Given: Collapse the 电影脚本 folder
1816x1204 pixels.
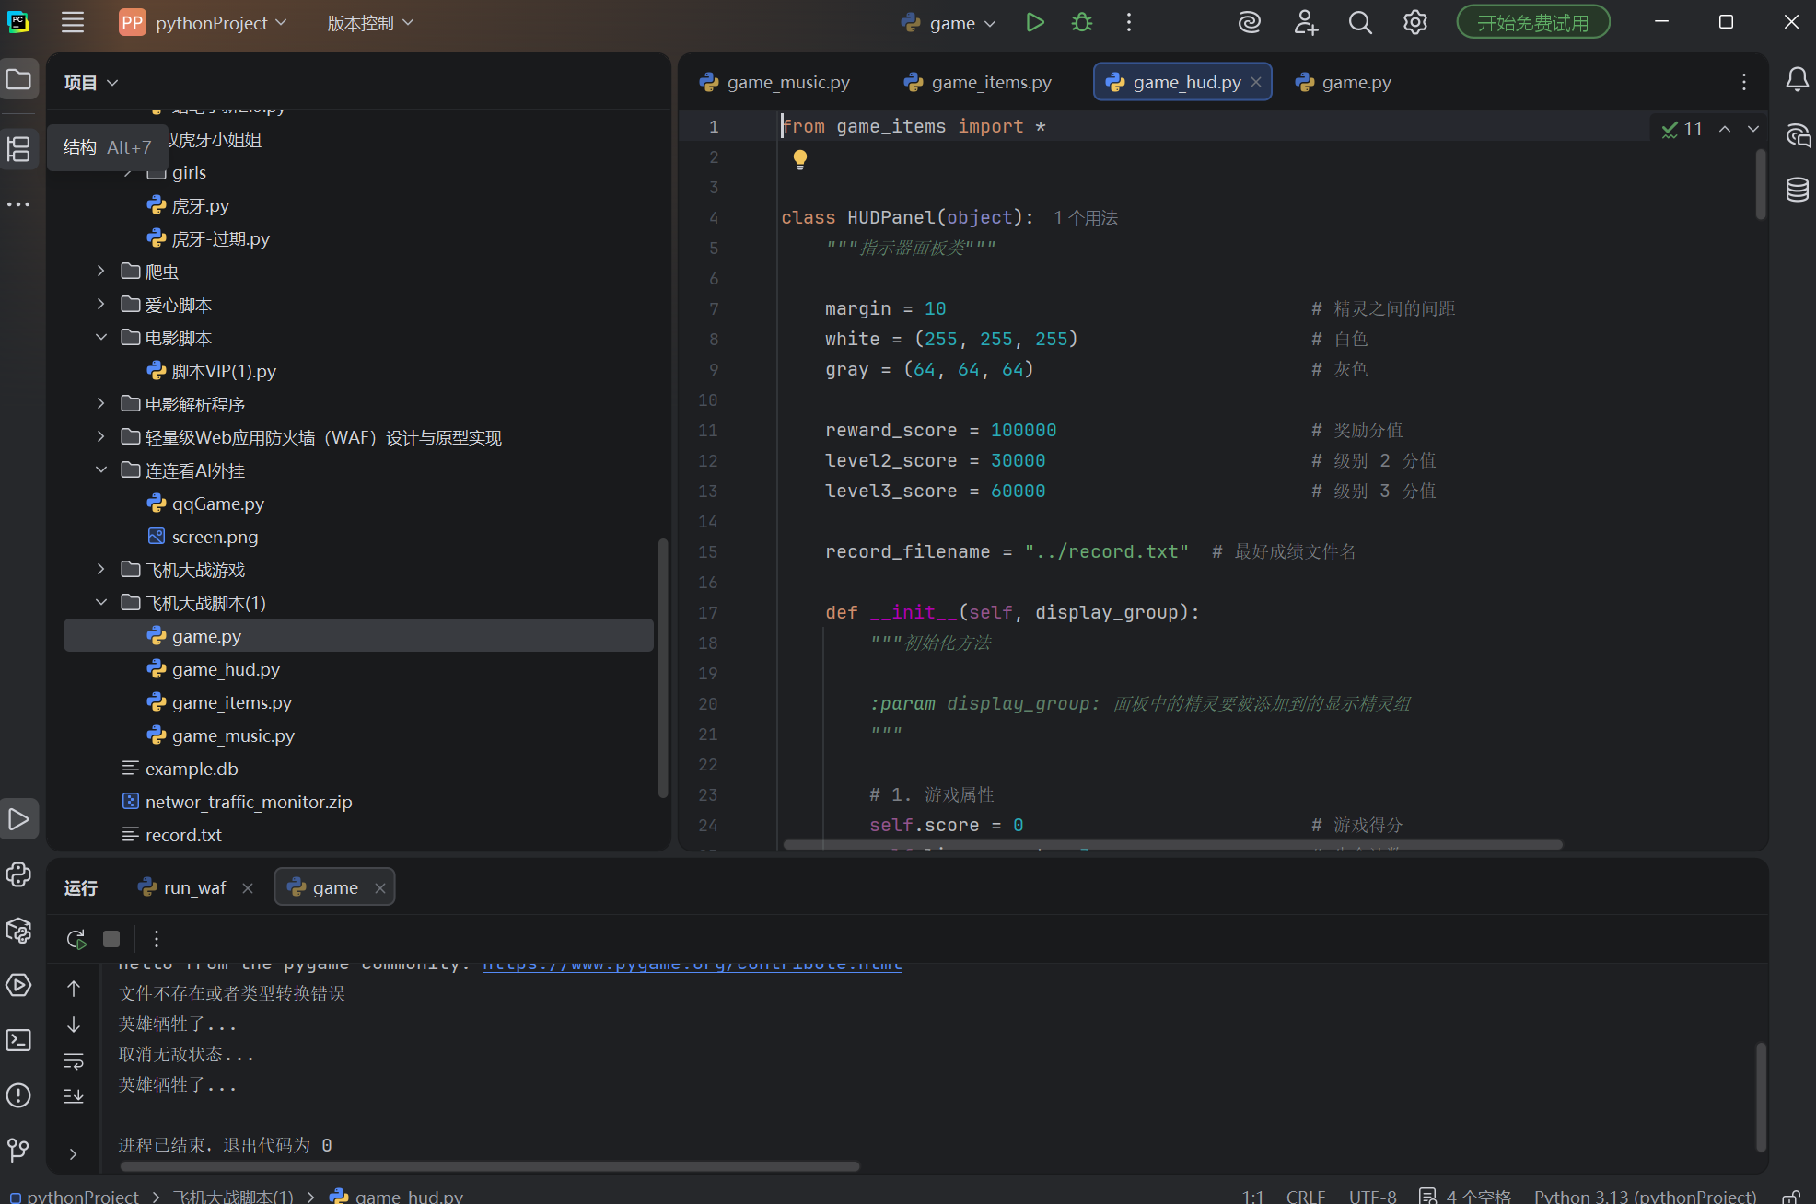Looking at the screenshot, I should 101,337.
